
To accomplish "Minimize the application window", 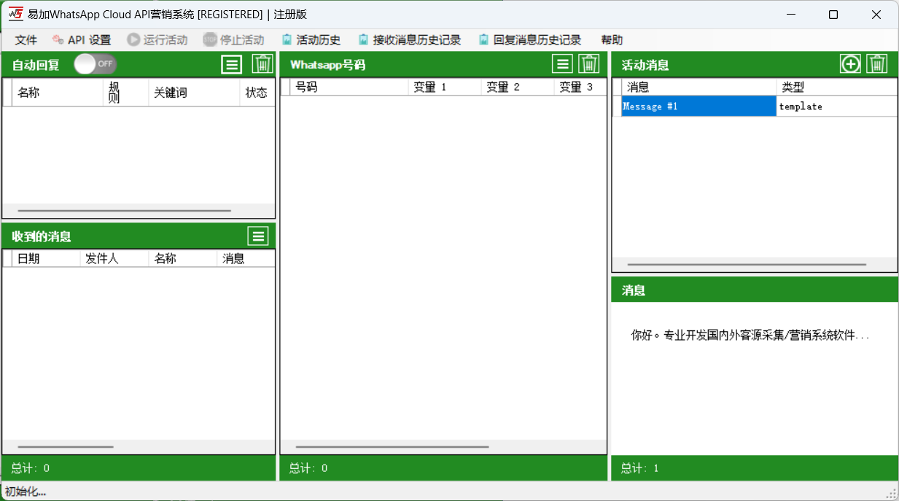I will coord(790,15).
